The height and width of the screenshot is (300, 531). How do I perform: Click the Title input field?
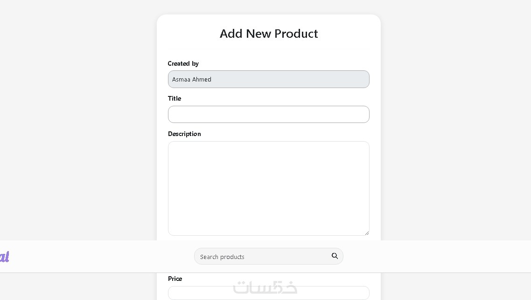268,115
